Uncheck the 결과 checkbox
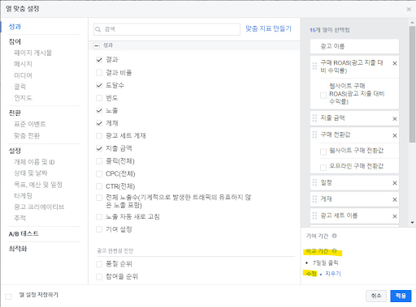 (99, 60)
